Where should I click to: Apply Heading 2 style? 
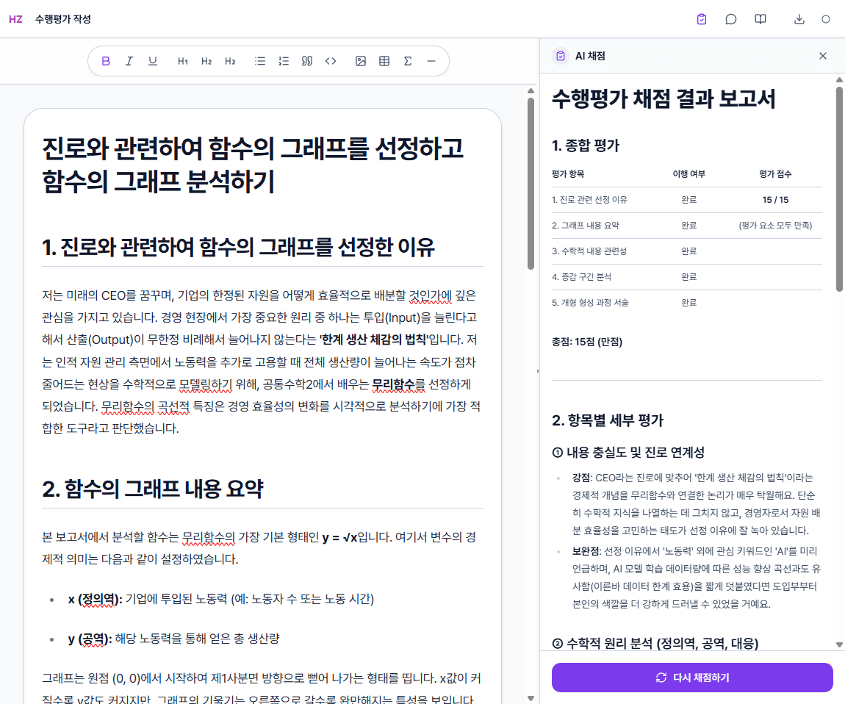pyautogui.click(x=206, y=61)
